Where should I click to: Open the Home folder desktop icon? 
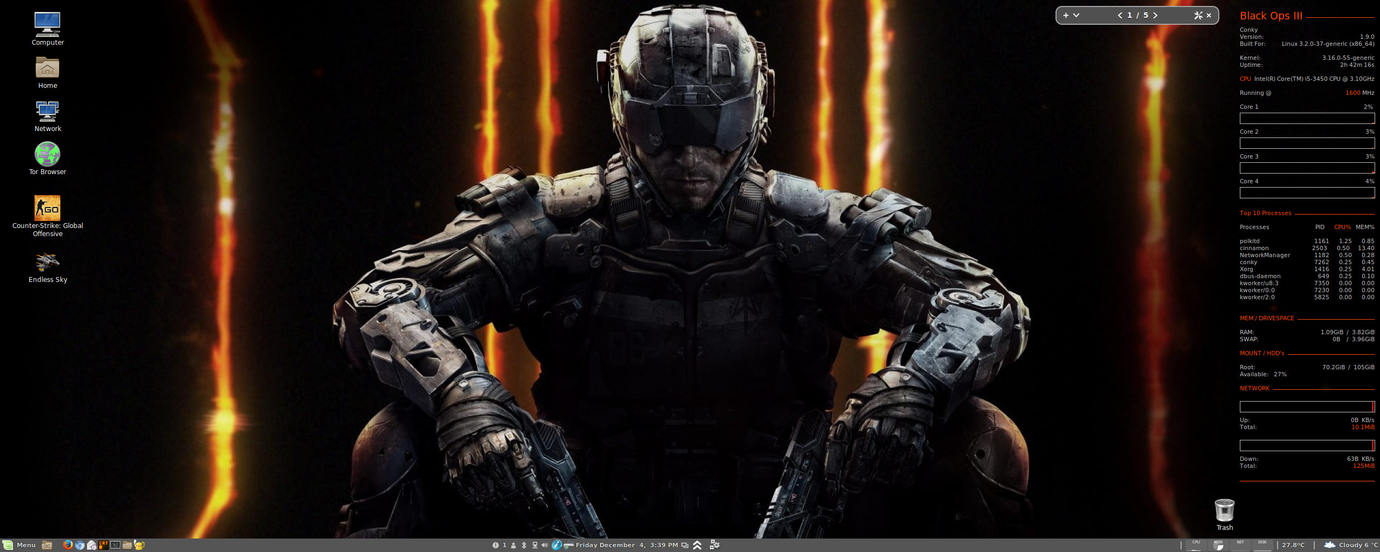pyautogui.click(x=47, y=72)
